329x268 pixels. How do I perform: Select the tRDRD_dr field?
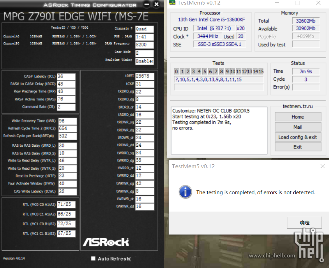145,107
